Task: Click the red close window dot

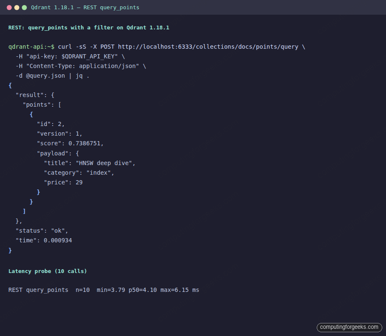Action: pyautogui.click(x=9, y=8)
